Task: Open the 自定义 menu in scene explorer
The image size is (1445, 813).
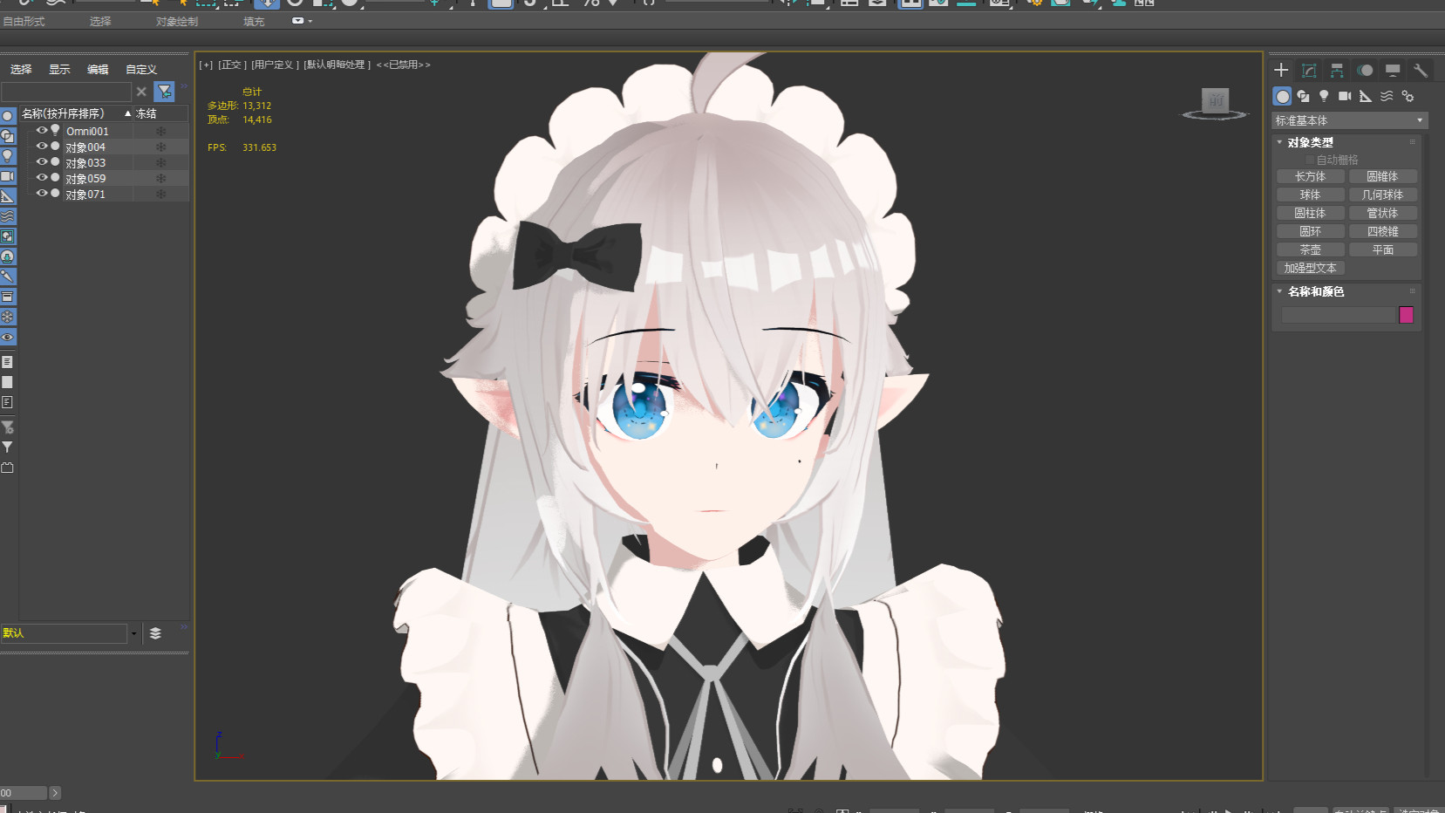Action: [x=141, y=70]
